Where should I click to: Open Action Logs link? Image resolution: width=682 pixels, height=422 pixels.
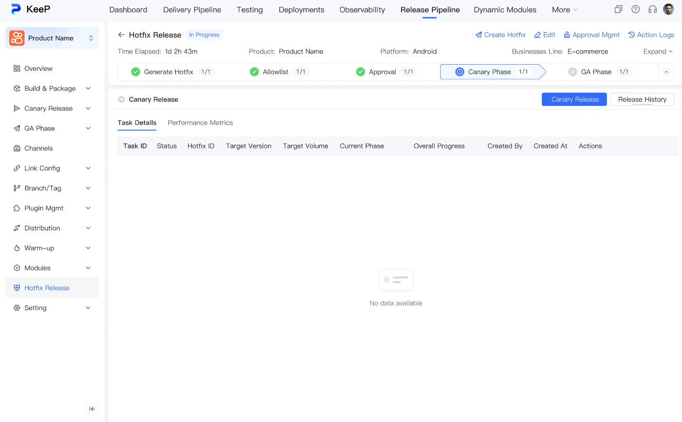pyautogui.click(x=651, y=35)
